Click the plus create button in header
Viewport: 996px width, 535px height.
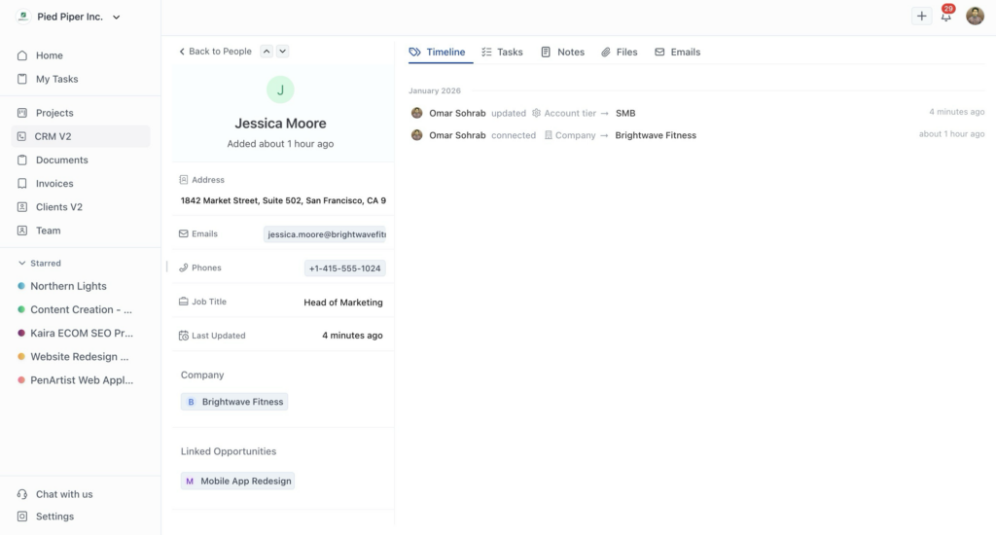click(x=921, y=17)
